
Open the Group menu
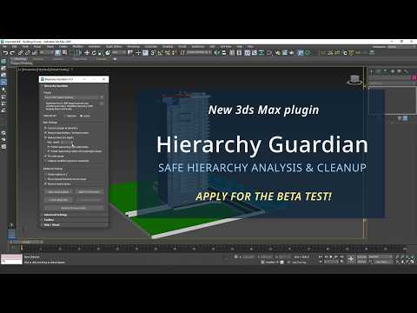tap(37, 47)
